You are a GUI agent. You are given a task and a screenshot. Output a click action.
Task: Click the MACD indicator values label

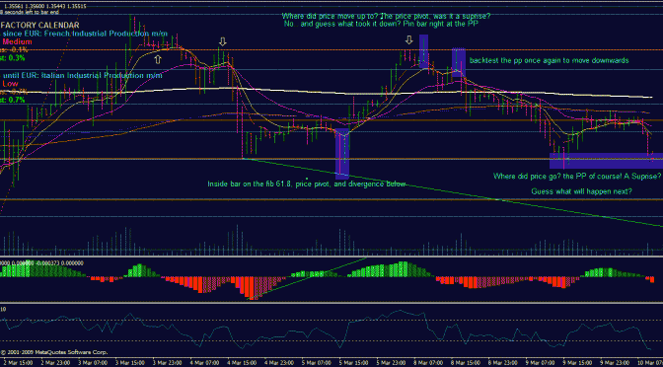pyautogui.click(x=41, y=262)
